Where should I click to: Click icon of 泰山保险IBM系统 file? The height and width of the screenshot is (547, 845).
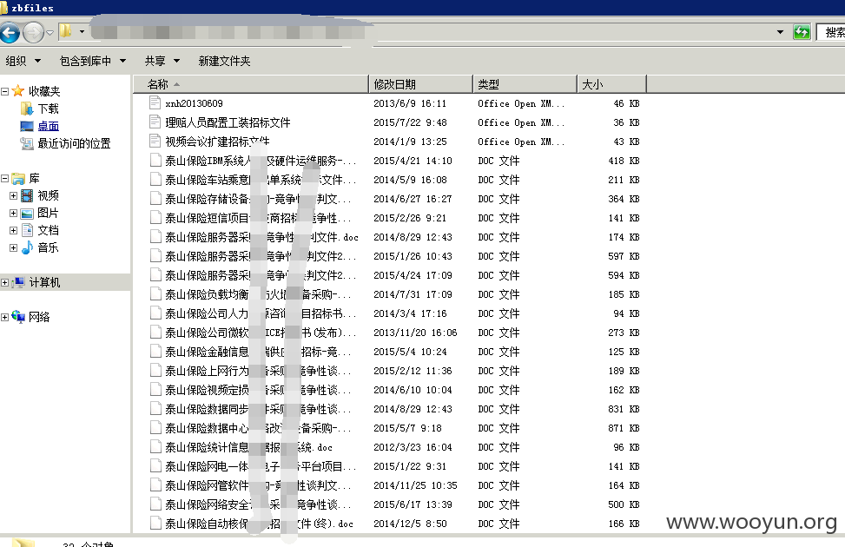tap(155, 161)
